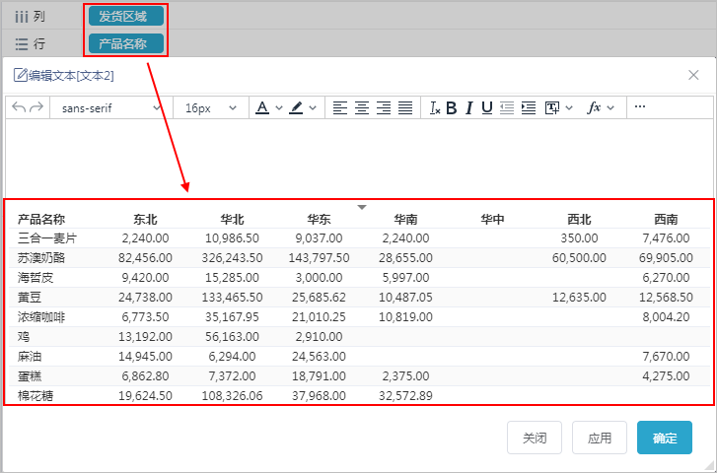
Task: Click the 产品名称 table header
Action: tap(41, 220)
